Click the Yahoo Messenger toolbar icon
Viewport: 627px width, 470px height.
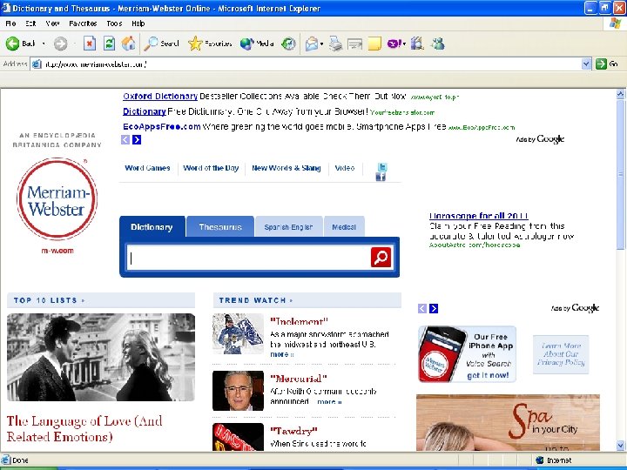pyautogui.click(x=394, y=44)
